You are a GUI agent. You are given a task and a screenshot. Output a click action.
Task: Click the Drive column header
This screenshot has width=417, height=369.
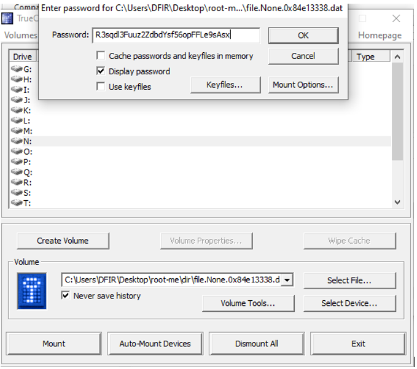point(24,56)
